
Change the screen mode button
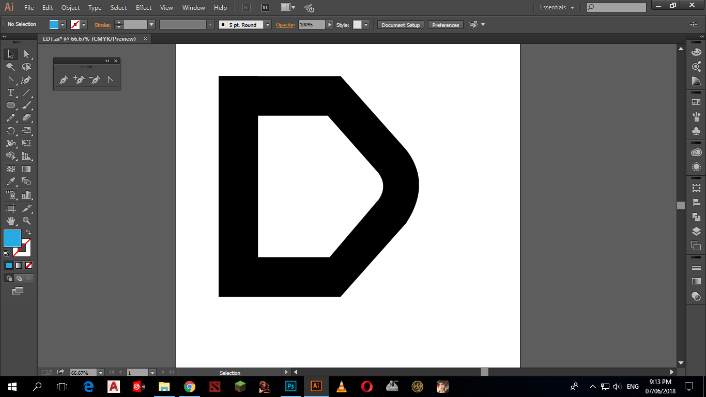point(18,292)
